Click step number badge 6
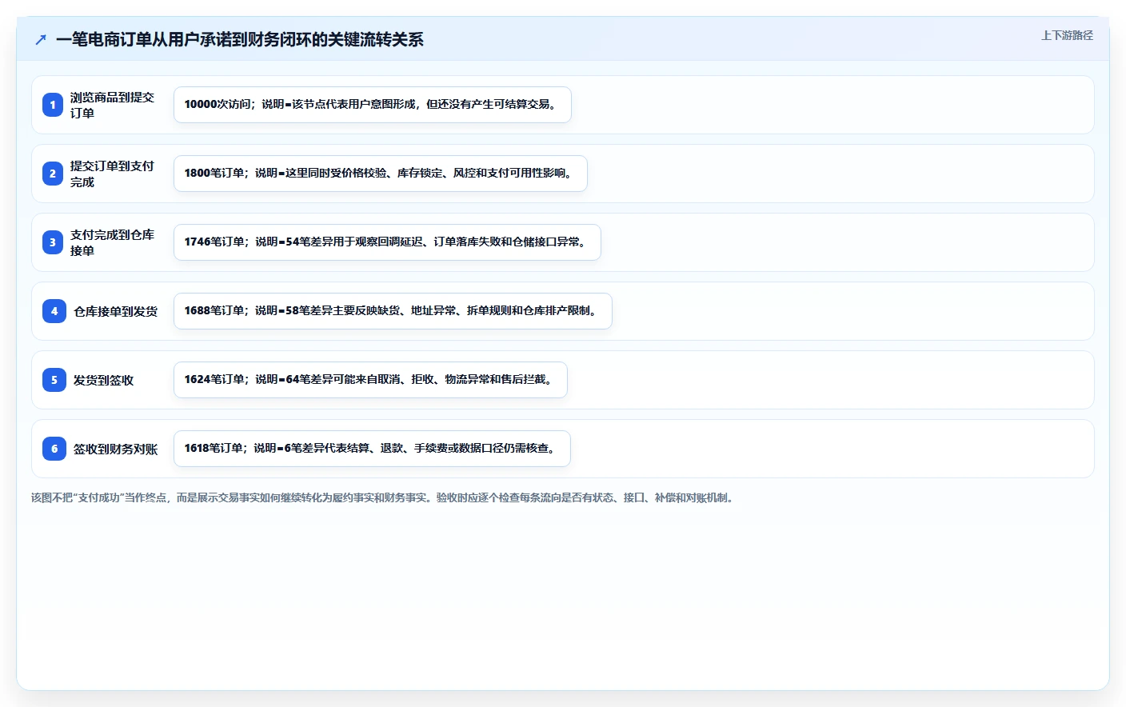 point(54,449)
